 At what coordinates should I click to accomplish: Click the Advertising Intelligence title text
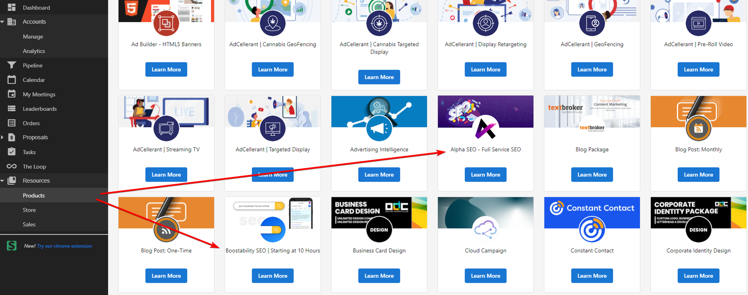[x=379, y=149]
